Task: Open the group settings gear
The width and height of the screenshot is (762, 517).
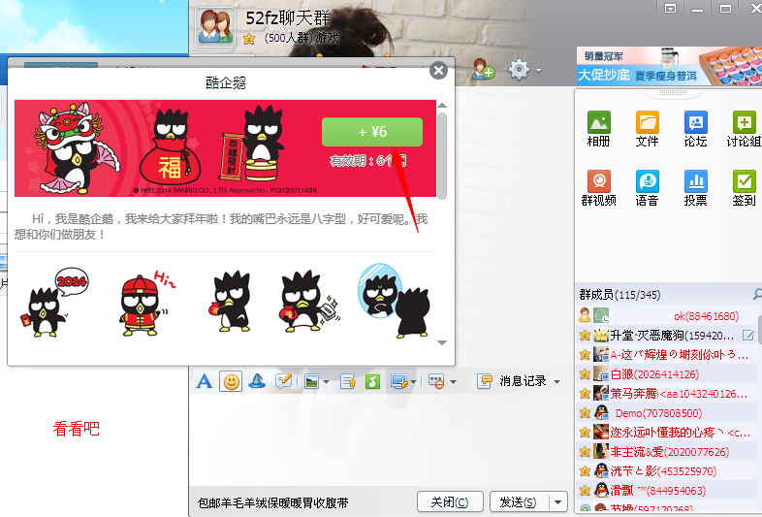Action: (x=519, y=70)
